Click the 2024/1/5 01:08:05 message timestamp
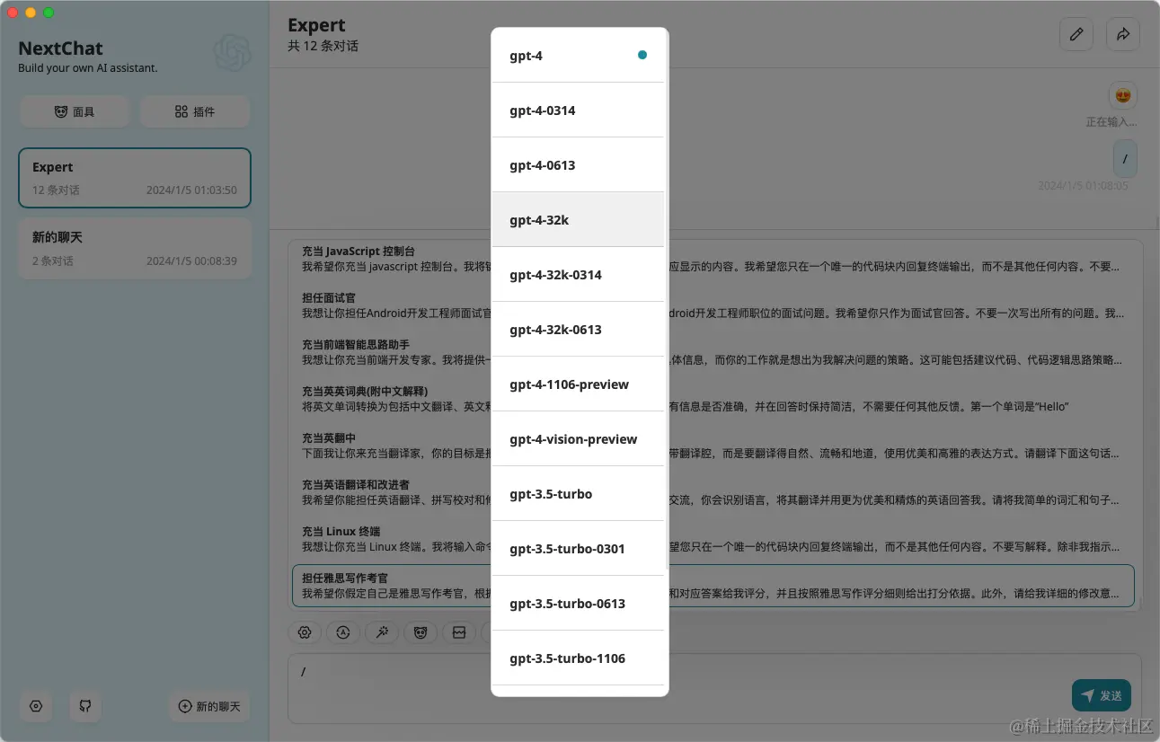 [1083, 186]
